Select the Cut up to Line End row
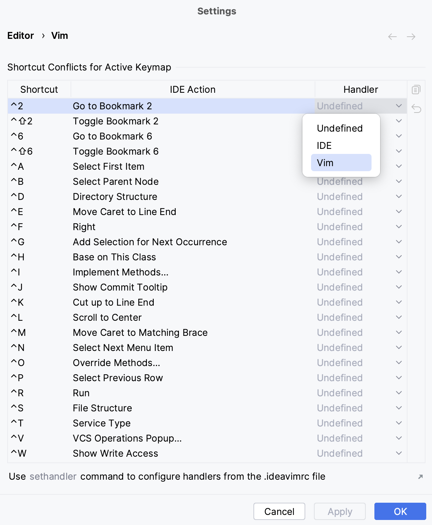 point(144,302)
